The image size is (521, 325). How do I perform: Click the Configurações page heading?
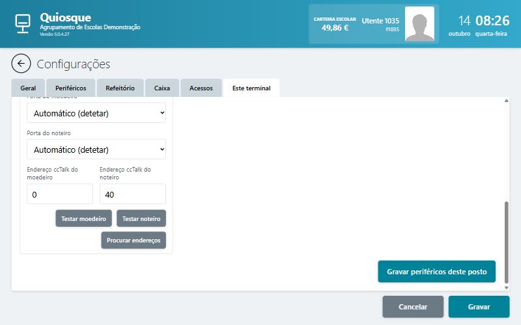pos(73,64)
